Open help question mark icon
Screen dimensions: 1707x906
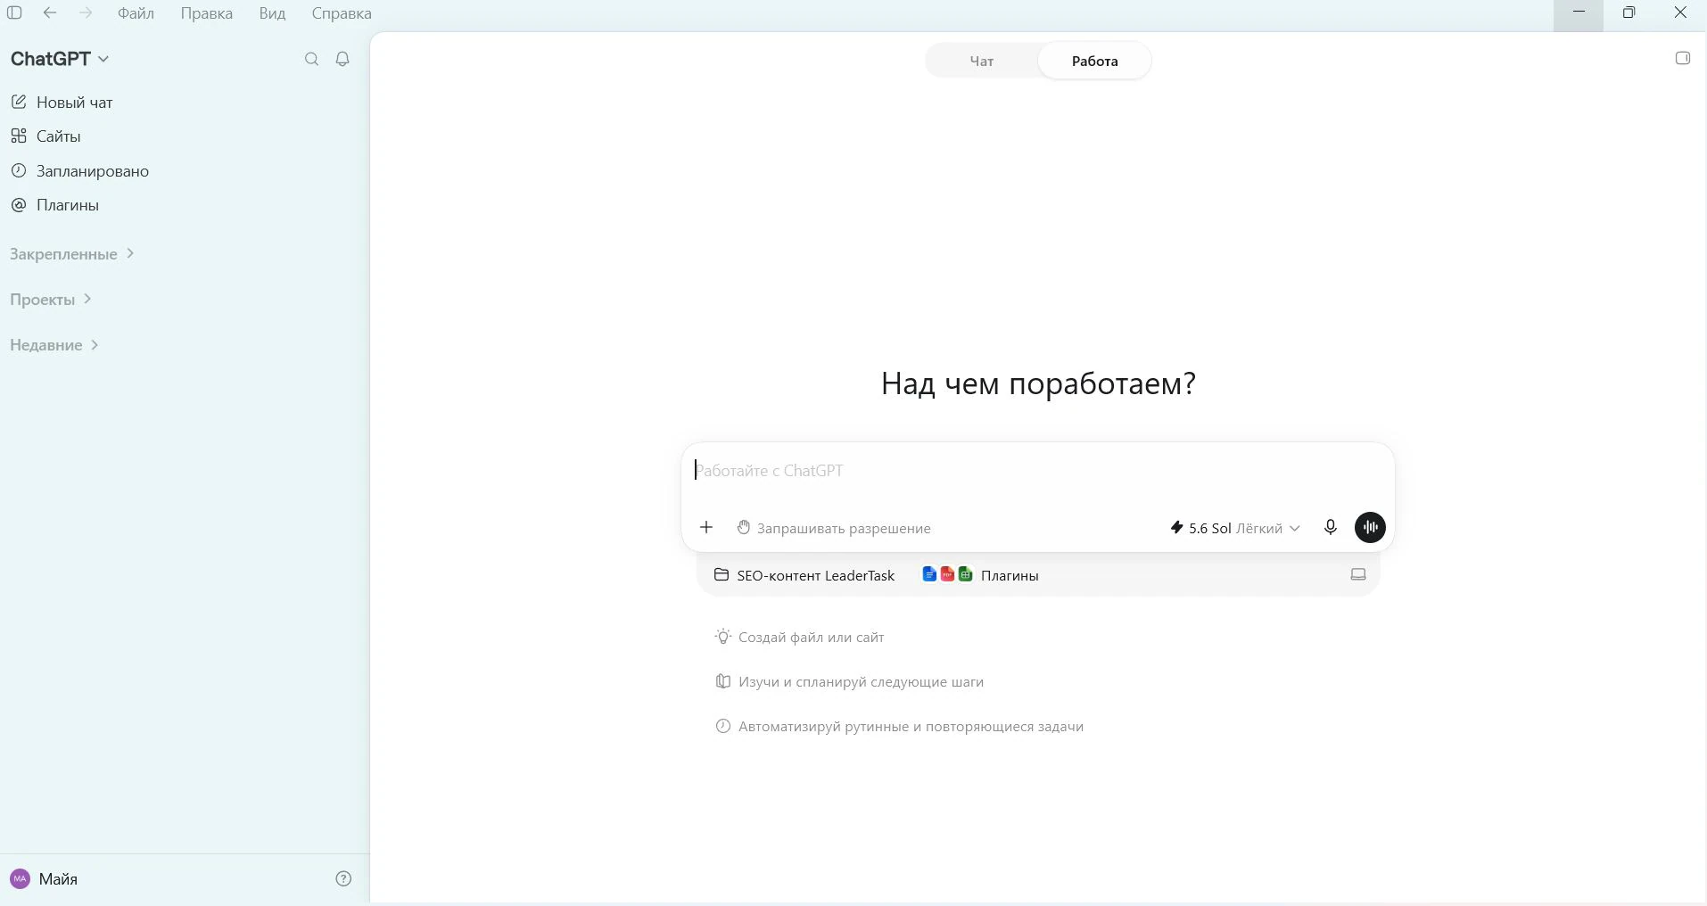tap(343, 878)
